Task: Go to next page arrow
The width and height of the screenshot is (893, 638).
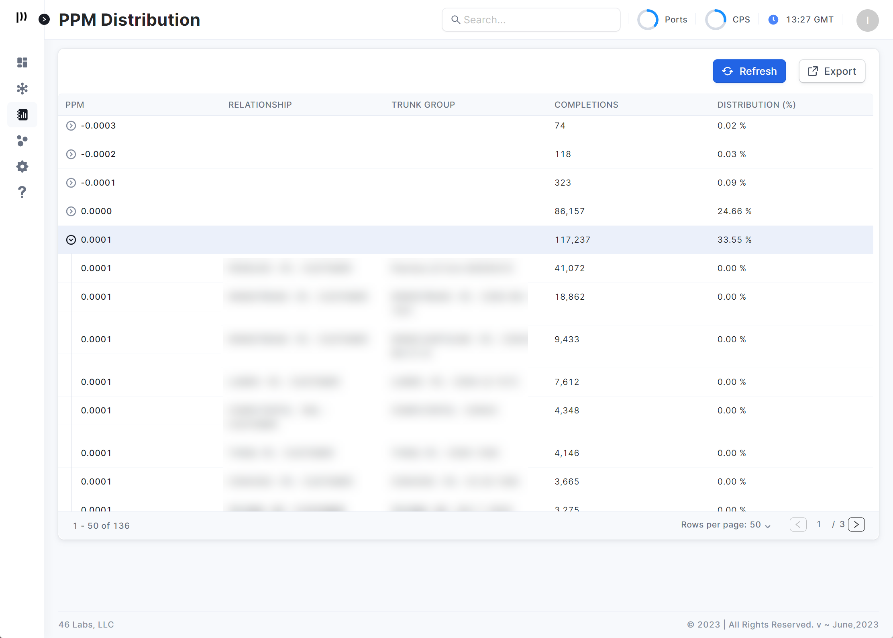Action: pyautogui.click(x=856, y=525)
